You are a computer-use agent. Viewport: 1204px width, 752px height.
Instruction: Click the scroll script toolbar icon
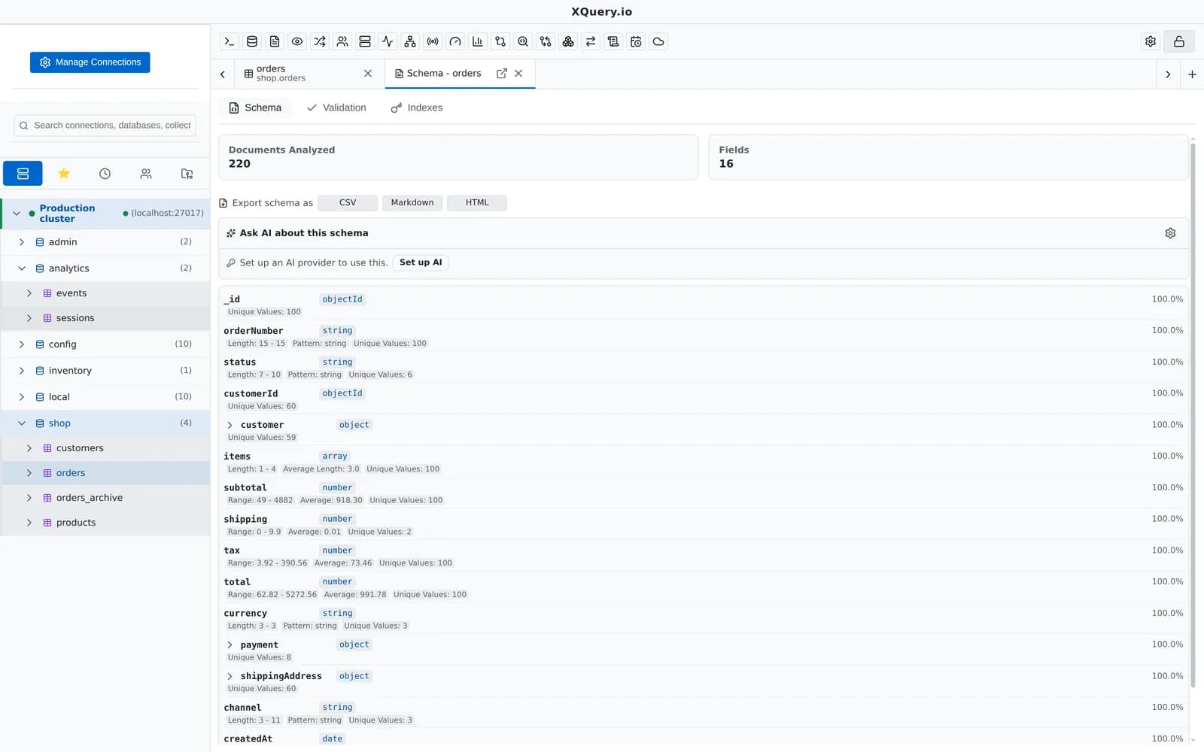(613, 41)
